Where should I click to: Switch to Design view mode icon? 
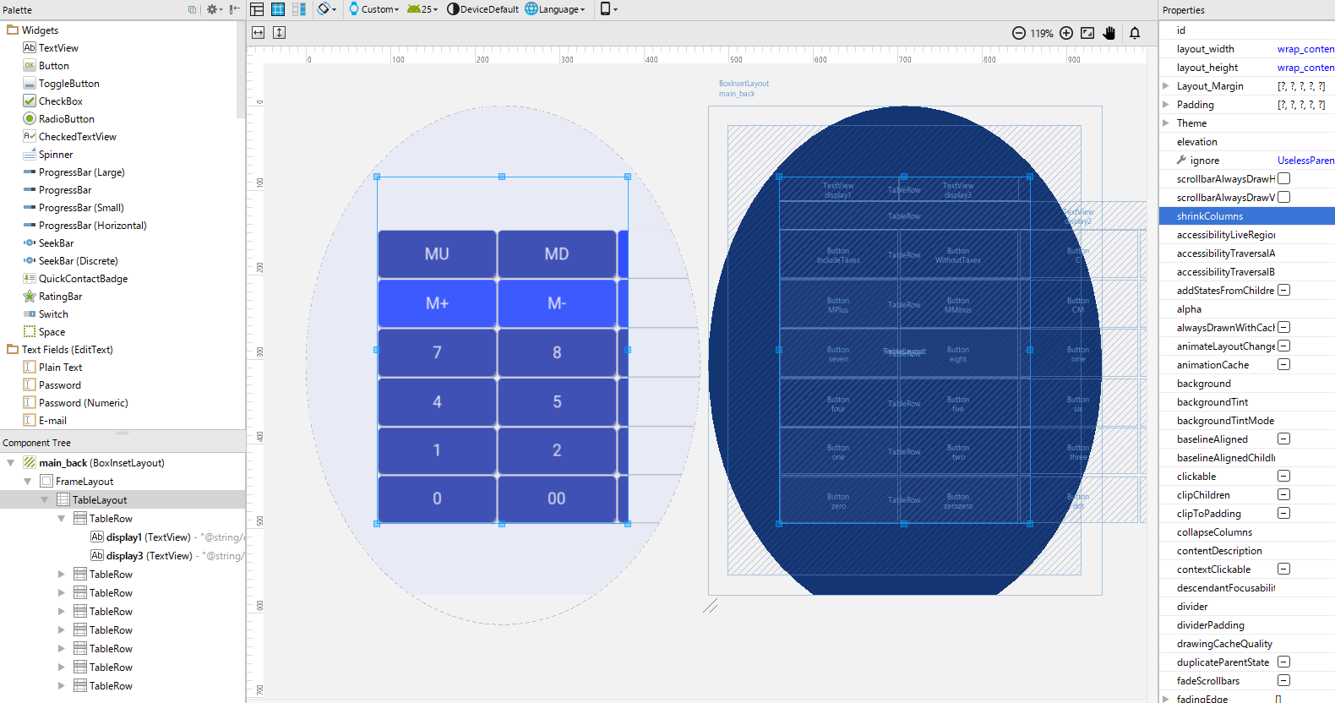[x=257, y=9]
